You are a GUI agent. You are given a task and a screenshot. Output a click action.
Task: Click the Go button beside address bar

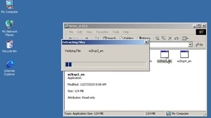199,45
